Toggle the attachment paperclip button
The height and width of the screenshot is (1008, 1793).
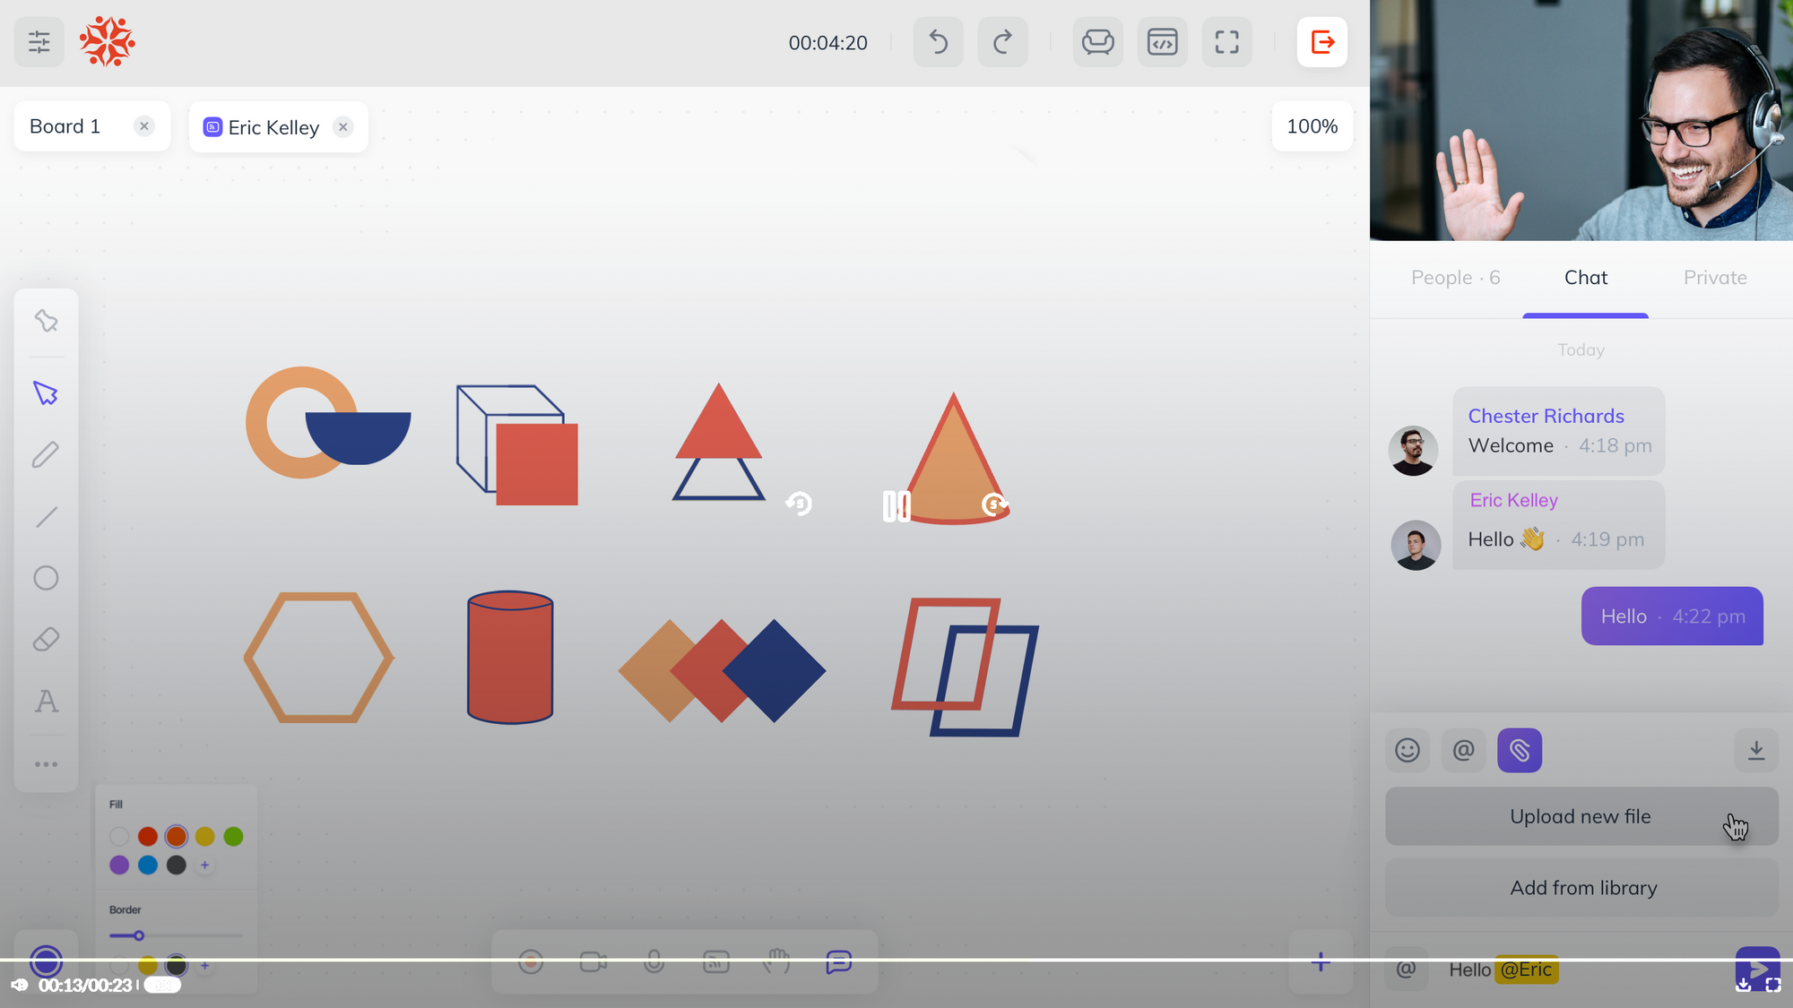pos(1519,750)
